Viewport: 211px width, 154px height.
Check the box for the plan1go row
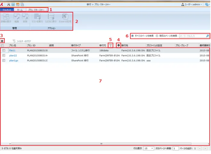click(4, 60)
